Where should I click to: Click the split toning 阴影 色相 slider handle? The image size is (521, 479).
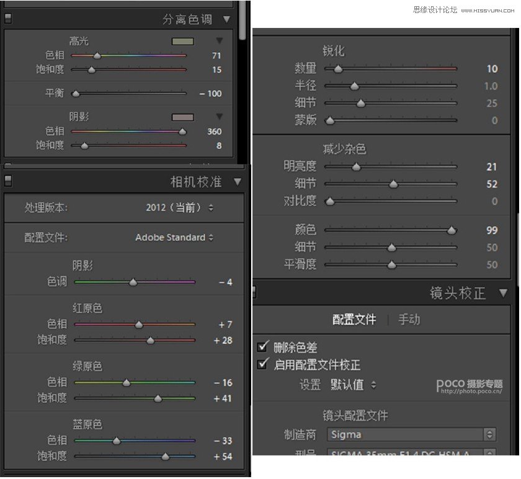(182, 132)
